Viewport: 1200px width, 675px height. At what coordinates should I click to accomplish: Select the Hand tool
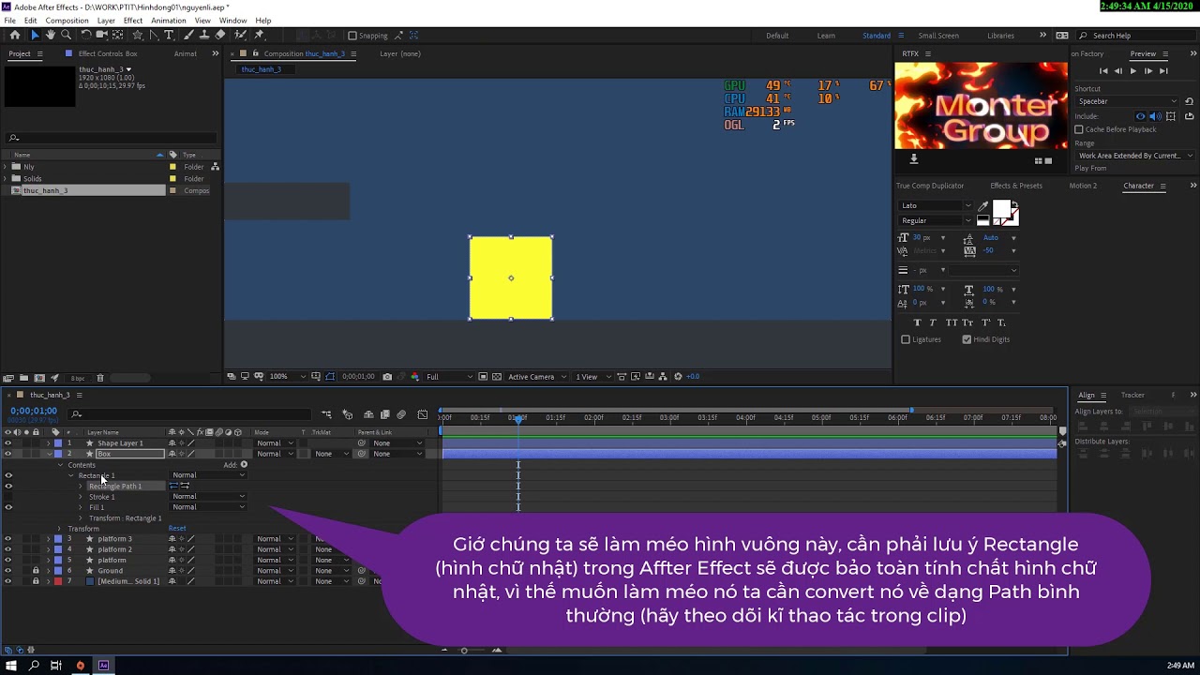coord(51,36)
